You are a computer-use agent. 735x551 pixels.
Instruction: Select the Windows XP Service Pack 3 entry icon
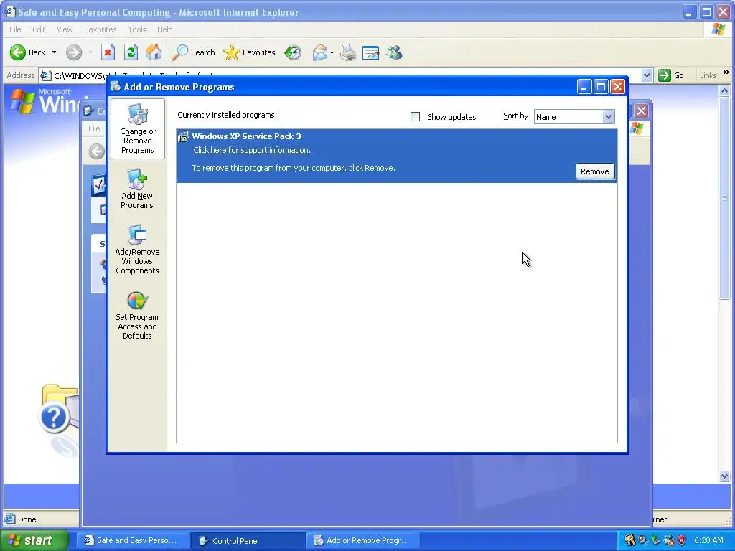(183, 136)
